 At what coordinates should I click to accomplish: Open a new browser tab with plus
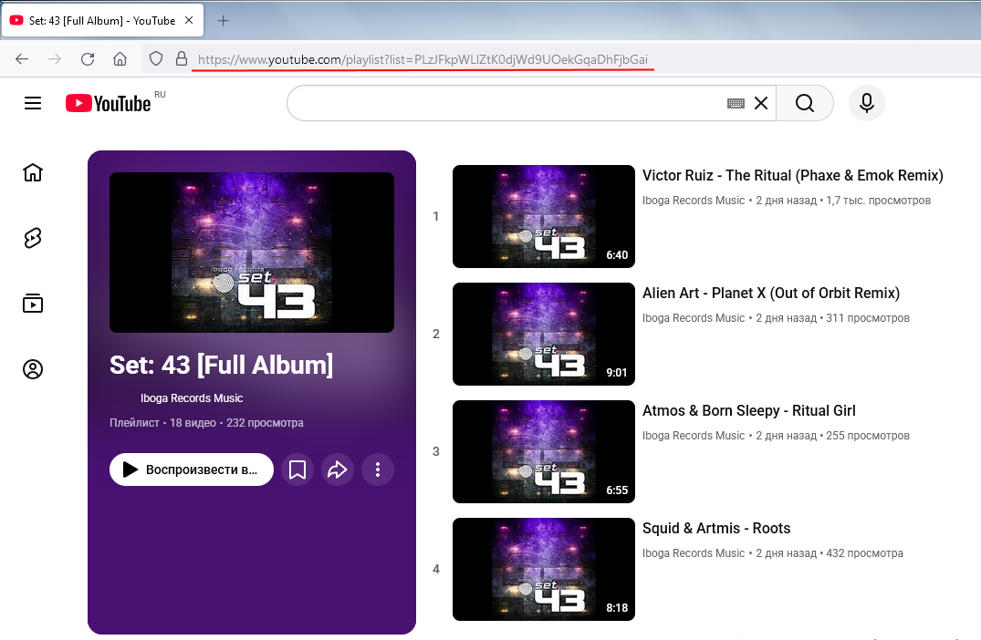click(223, 21)
